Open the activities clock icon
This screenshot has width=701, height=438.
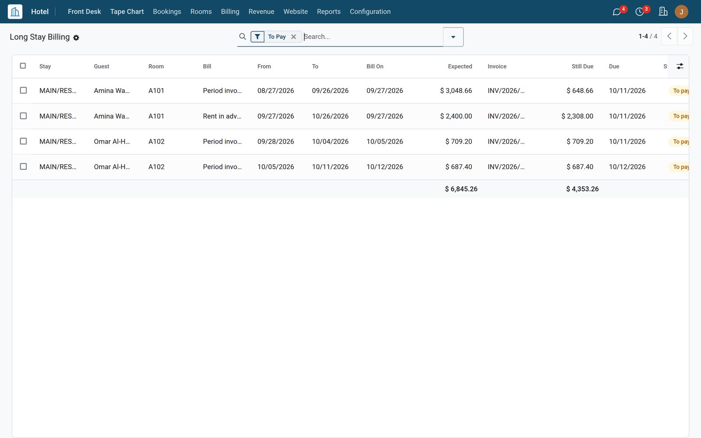(640, 12)
